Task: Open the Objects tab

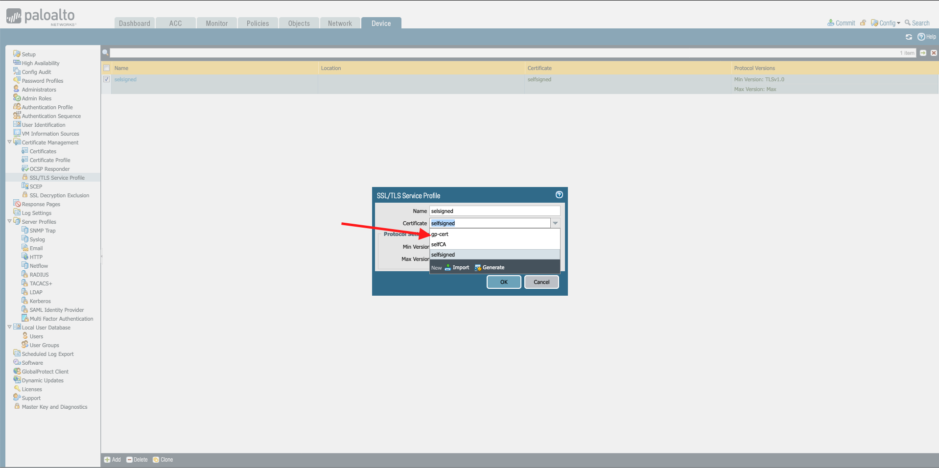Action: 299,23
